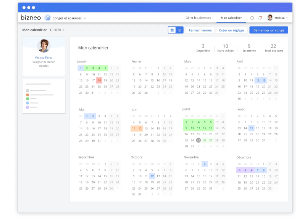Select the blue legend color swatch
305x219 pixels.
(x=27, y=103)
